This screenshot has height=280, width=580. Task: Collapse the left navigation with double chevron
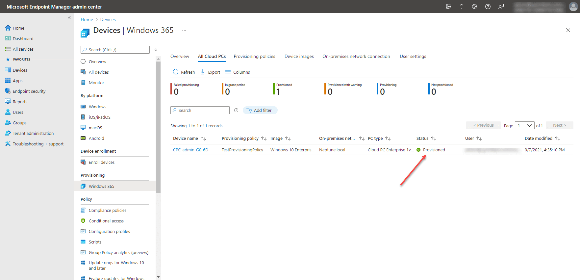pos(69,18)
